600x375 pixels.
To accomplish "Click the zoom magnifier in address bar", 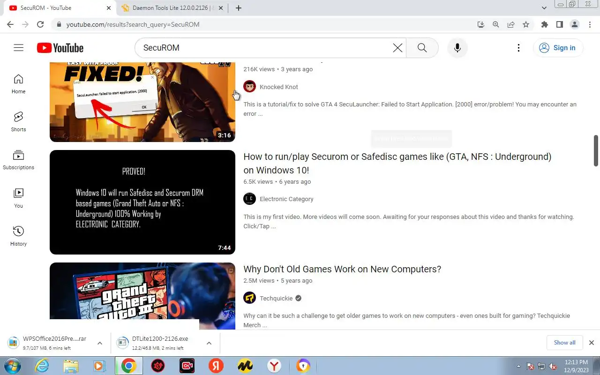I will (496, 24).
